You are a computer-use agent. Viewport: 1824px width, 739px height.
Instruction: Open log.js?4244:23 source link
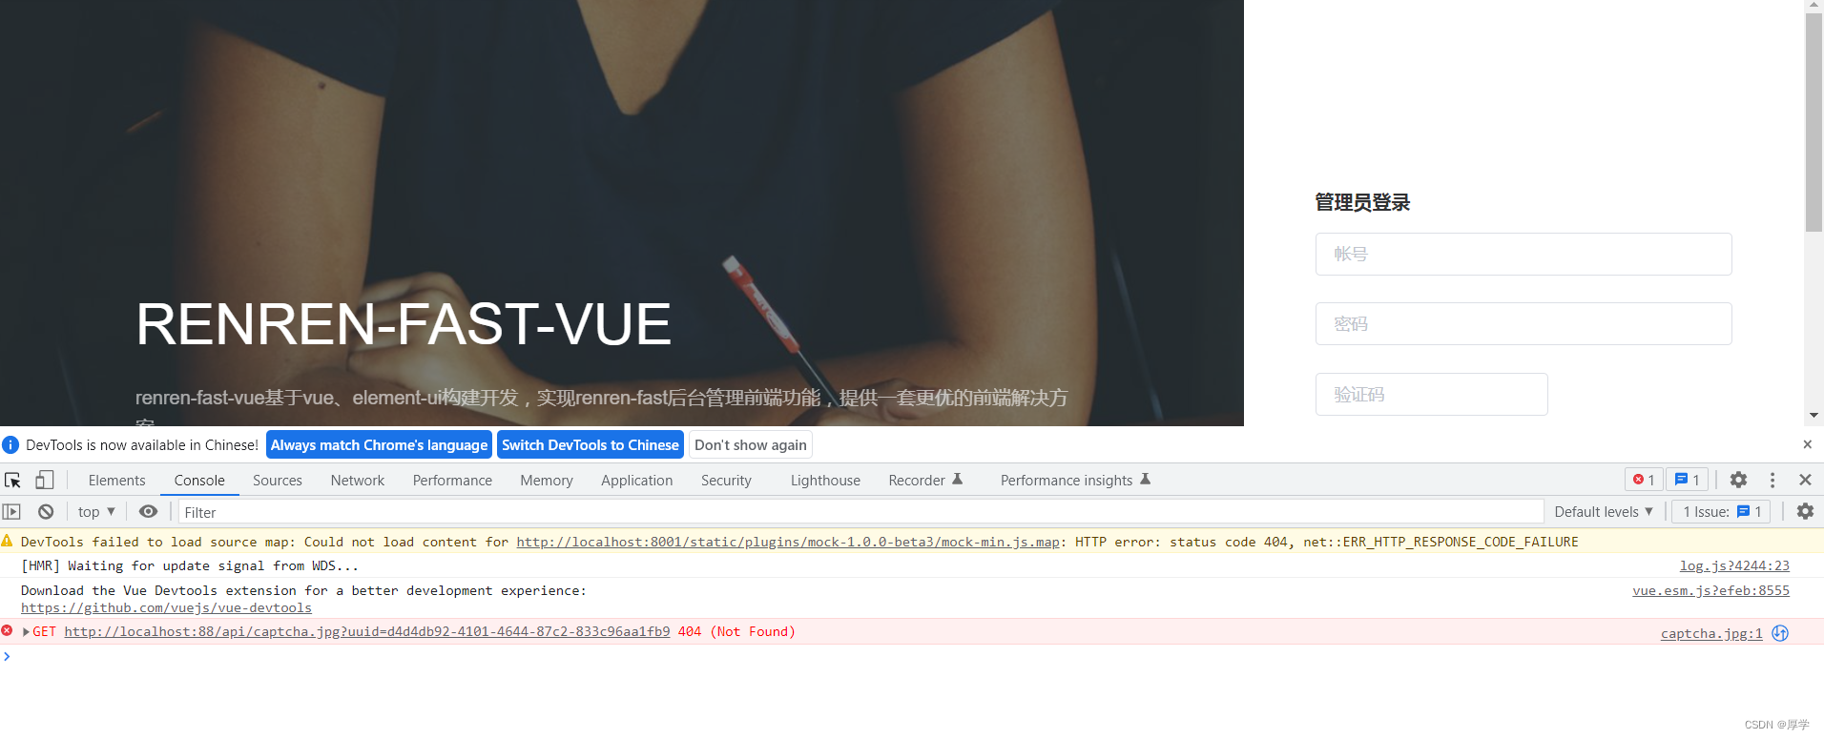(x=1734, y=565)
